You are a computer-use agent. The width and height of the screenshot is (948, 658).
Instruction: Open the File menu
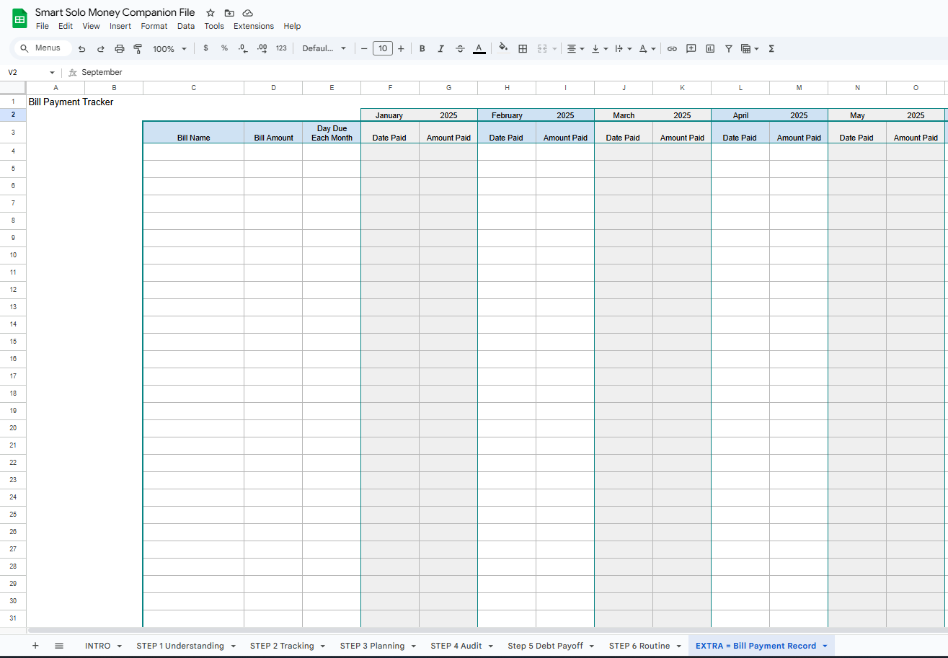click(43, 26)
